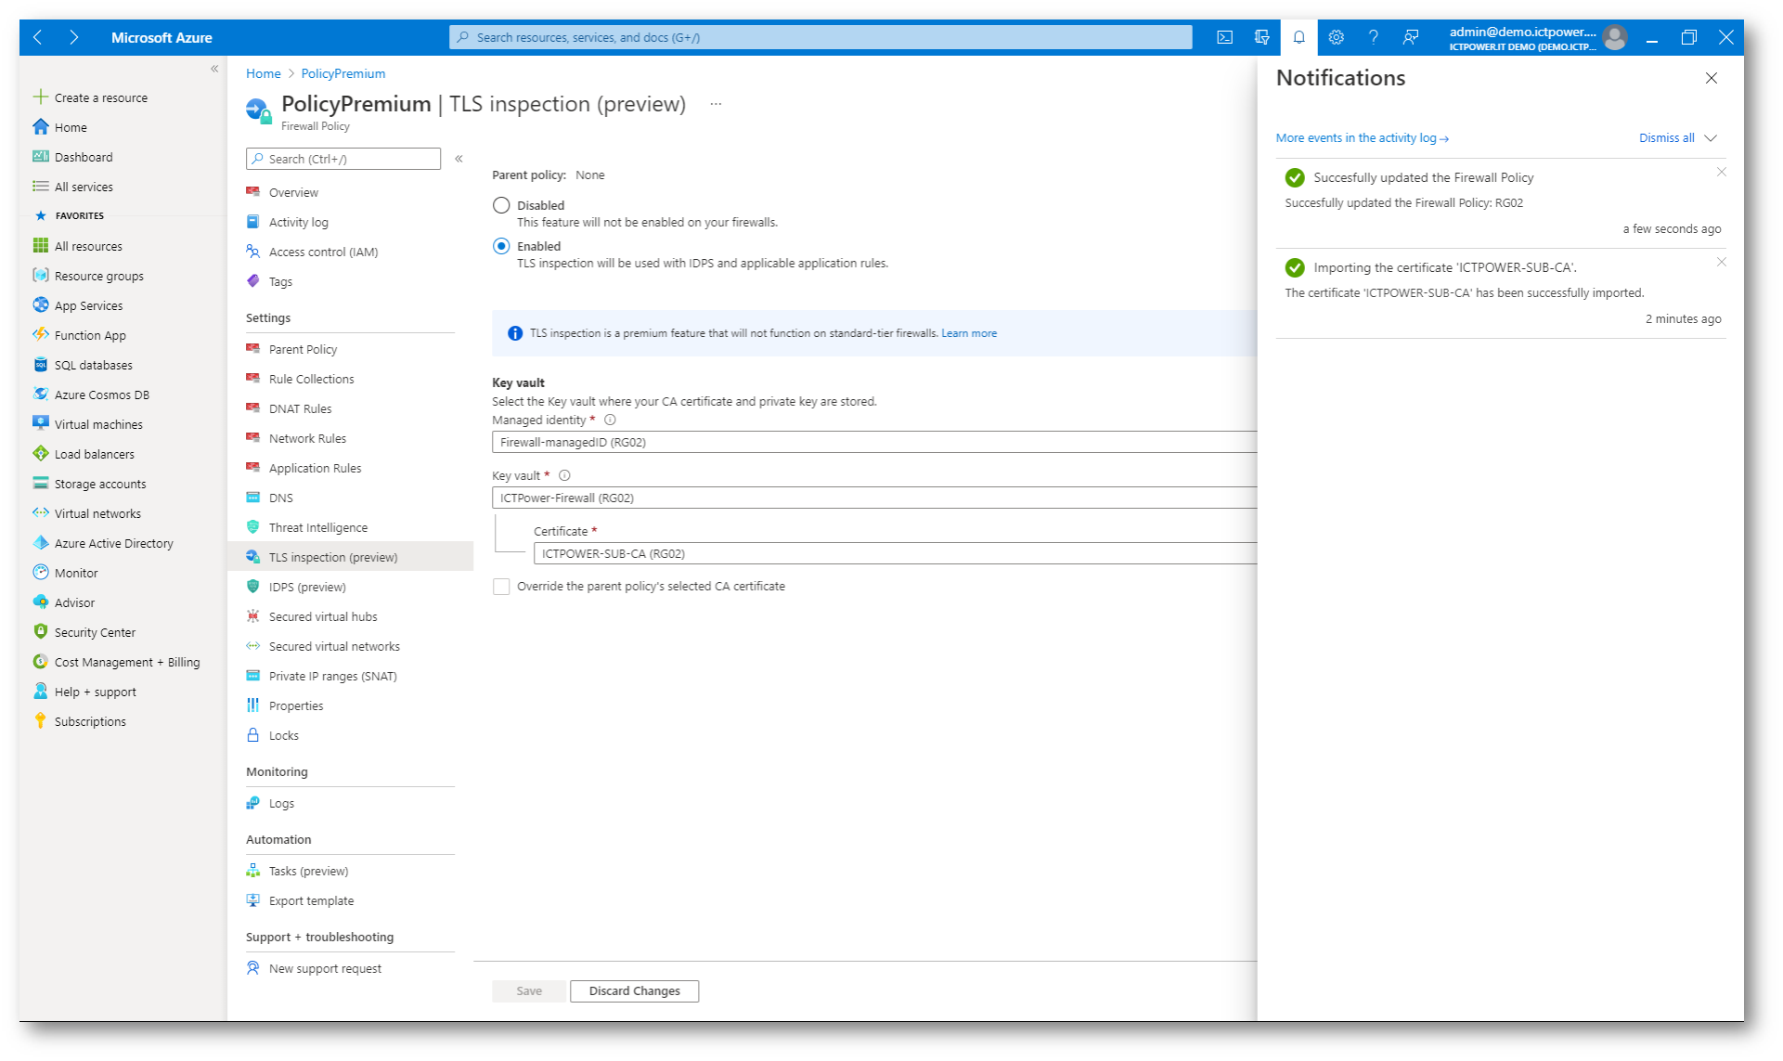Open Advisor in favorites

point(74,602)
